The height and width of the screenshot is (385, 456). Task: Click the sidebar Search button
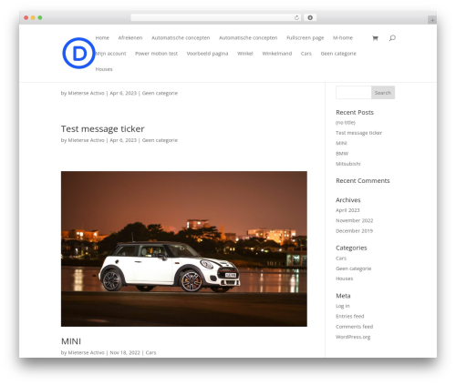(x=383, y=93)
